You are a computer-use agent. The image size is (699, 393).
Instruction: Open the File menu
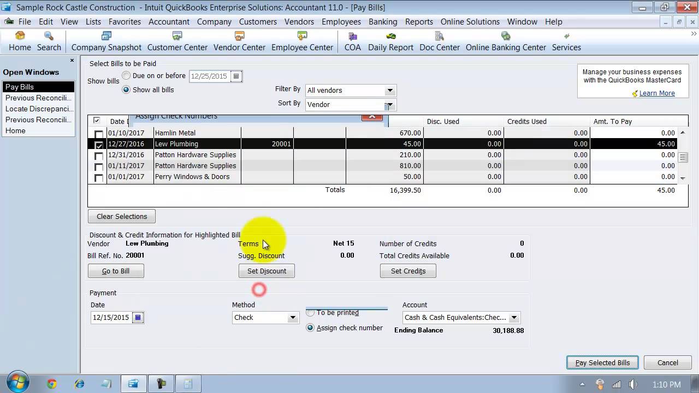(25, 22)
